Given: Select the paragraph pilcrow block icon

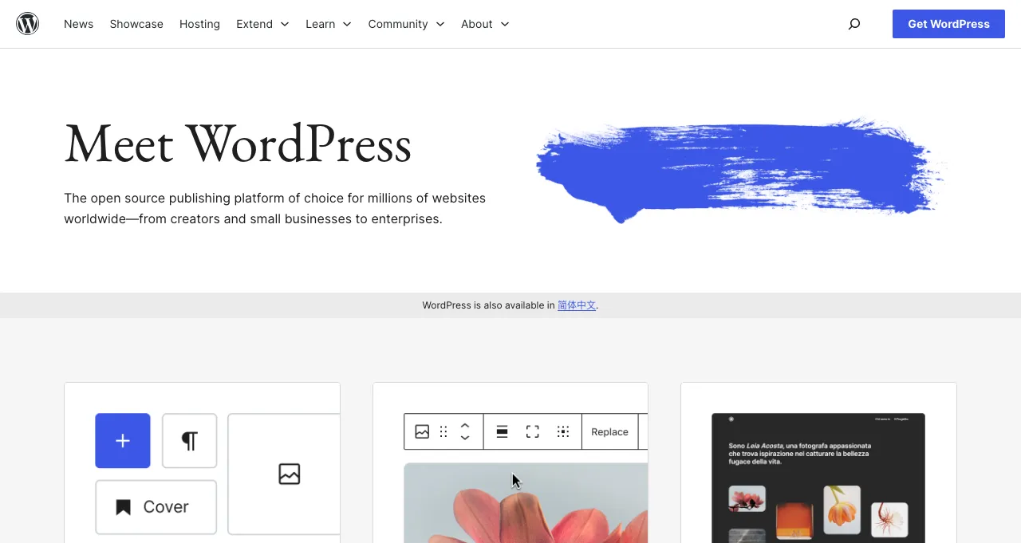Looking at the screenshot, I should [190, 441].
